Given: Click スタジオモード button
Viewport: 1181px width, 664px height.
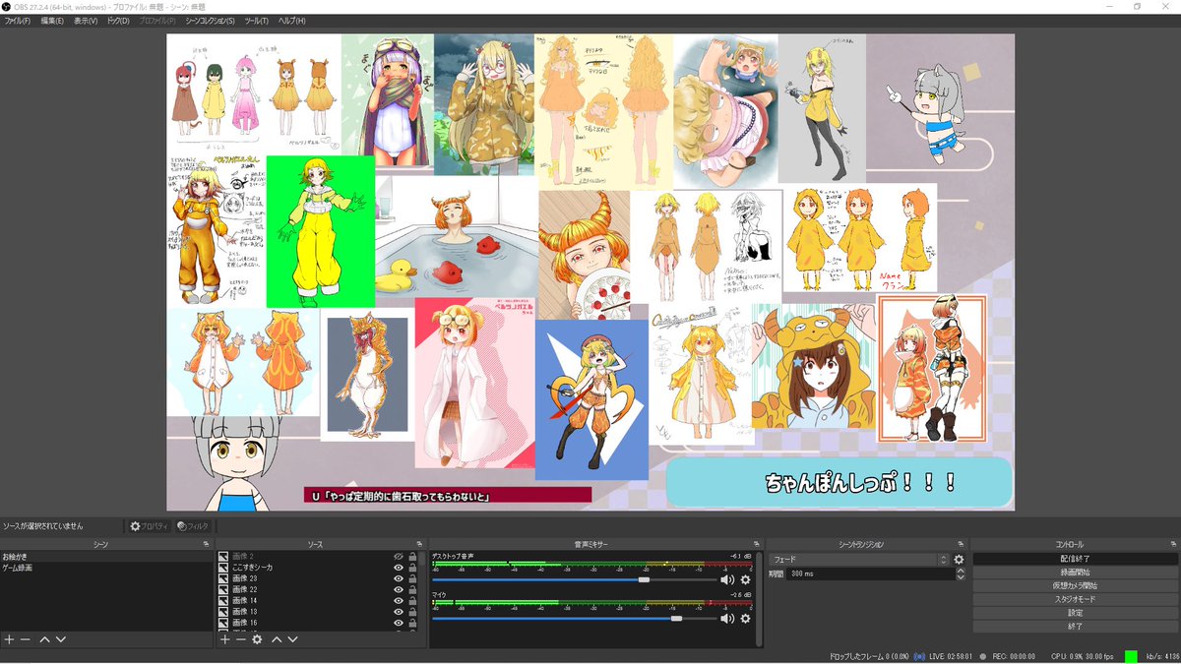Looking at the screenshot, I should click(x=1075, y=599).
